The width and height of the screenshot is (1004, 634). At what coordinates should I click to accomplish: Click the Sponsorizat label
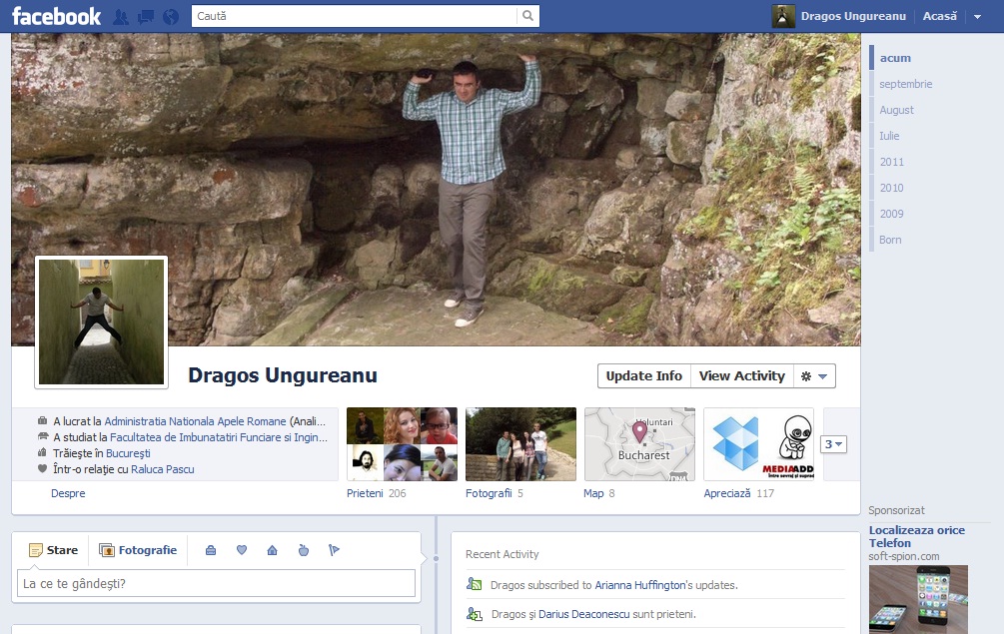(896, 510)
